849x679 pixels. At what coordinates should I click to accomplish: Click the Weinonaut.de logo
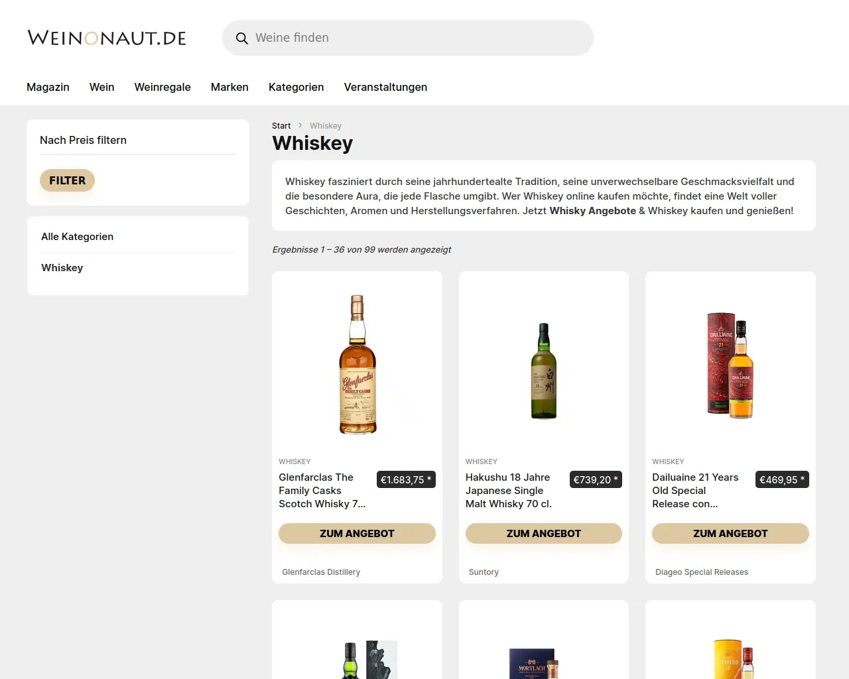(107, 38)
